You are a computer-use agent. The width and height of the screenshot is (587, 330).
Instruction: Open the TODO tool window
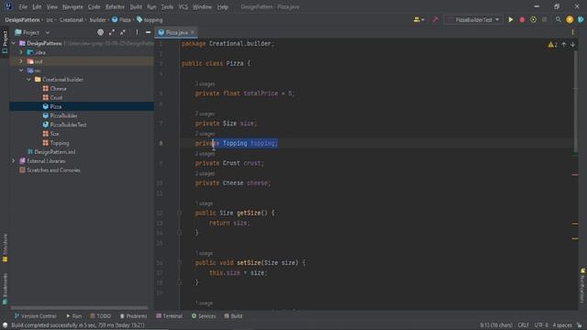click(100, 316)
